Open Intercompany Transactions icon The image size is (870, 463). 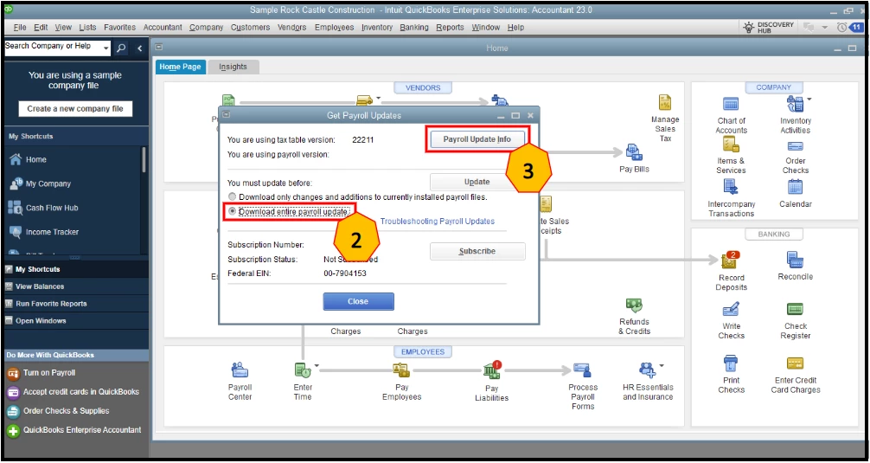point(731,187)
